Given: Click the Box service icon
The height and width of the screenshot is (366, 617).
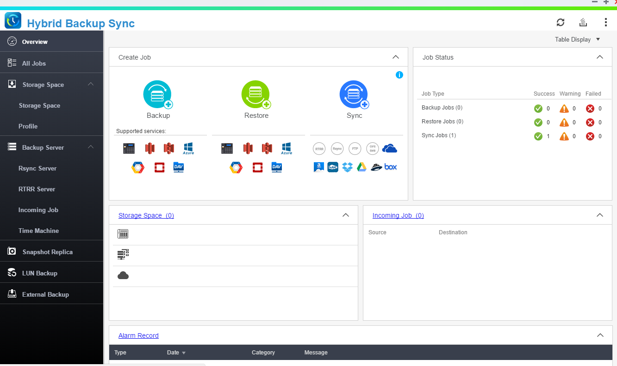Looking at the screenshot, I should (x=391, y=167).
